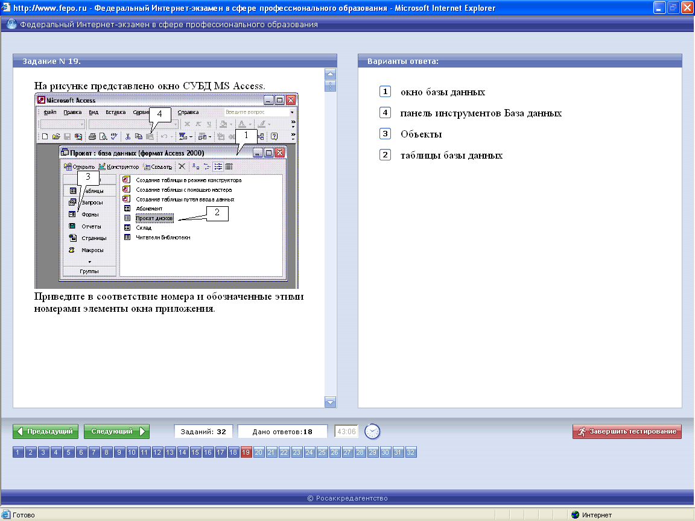
Task: Click the Правка menu in Access picture
Action: click(x=72, y=112)
